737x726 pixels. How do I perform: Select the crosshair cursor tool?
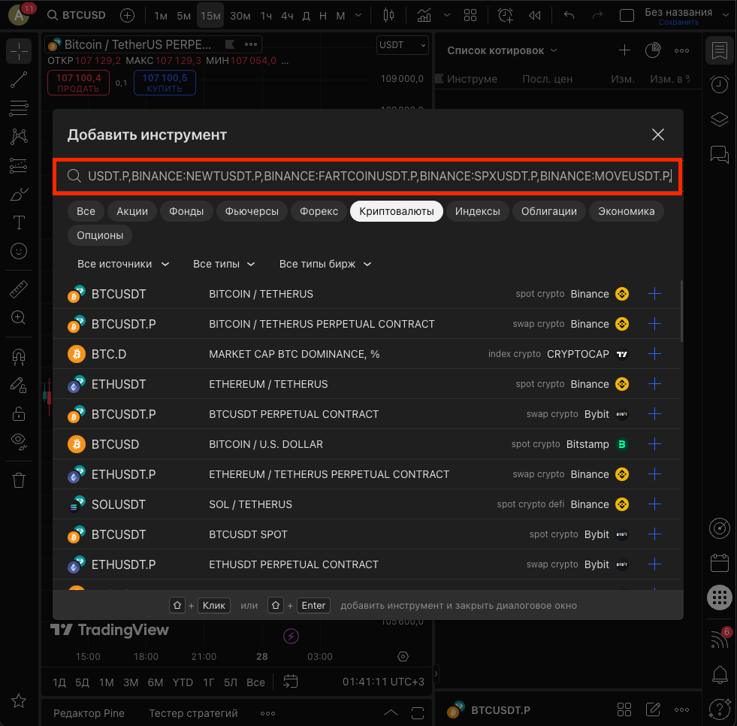pyautogui.click(x=19, y=51)
